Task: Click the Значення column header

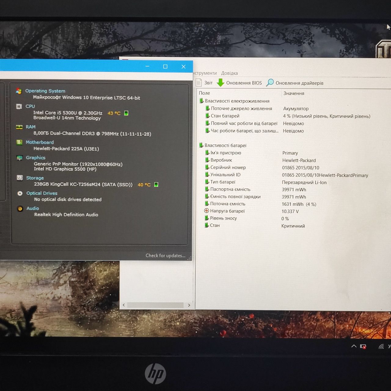Action: (x=294, y=93)
